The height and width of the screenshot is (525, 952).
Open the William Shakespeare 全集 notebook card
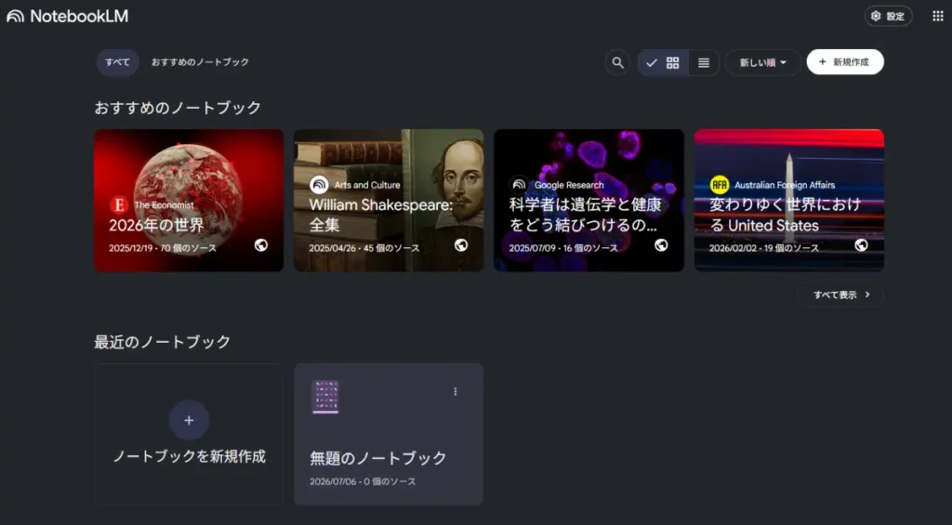tap(389, 201)
